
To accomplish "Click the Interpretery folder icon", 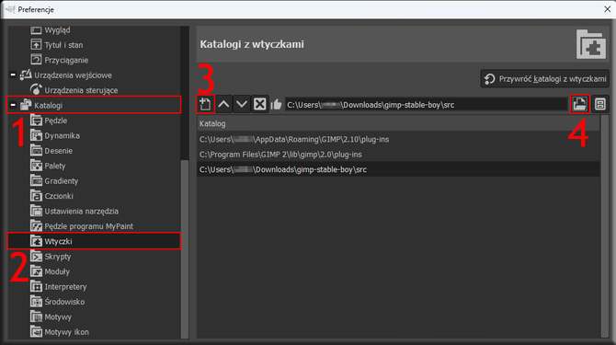I will click(36, 286).
